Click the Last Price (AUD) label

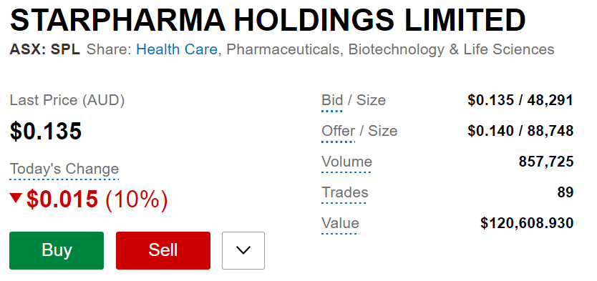tap(67, 100)
